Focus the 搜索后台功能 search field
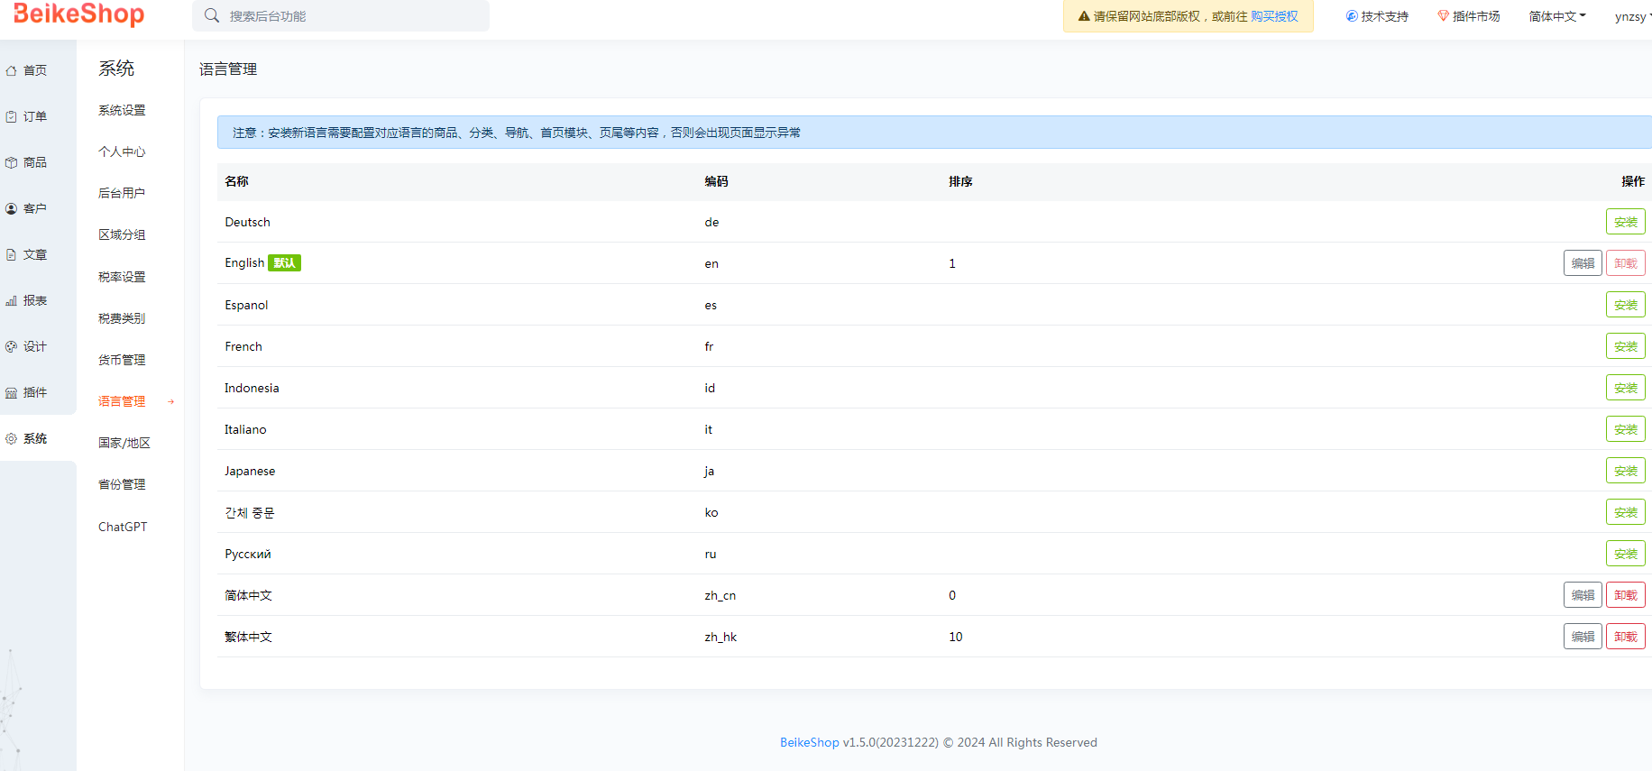1652x771 pixels. [x=352, y=16]
